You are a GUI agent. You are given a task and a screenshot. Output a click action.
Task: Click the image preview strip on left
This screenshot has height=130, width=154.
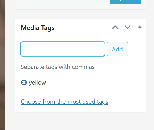(3, 65)
